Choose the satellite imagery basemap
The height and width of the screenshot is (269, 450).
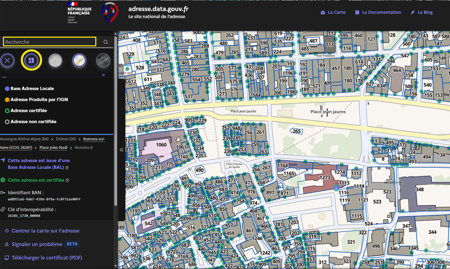tap(103, 61)
